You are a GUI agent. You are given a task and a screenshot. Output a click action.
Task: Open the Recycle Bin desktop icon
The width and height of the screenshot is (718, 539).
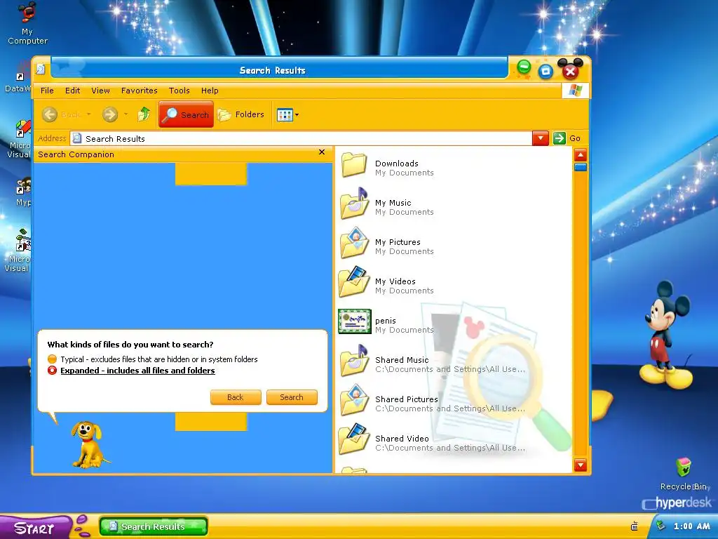[684, 474]
